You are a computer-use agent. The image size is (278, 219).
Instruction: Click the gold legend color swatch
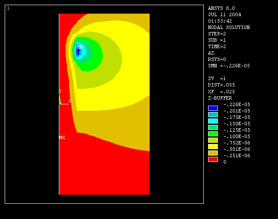(213, 153)
